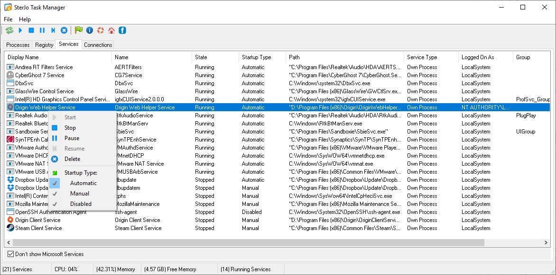Switch to the Registry tab
The image size is (556, 275).
point(44,45)
